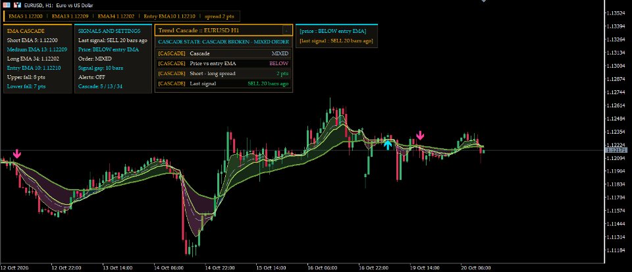Click the 'Medium EMA 13: 1.12209' line
Viewport: 632px width, 272px height.
(37, 49)
